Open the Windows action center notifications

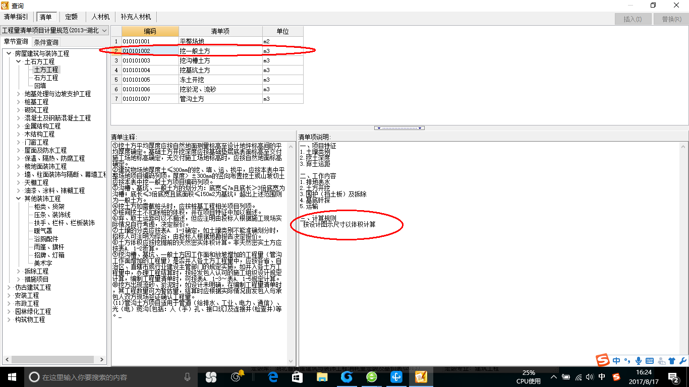[674, 377]
